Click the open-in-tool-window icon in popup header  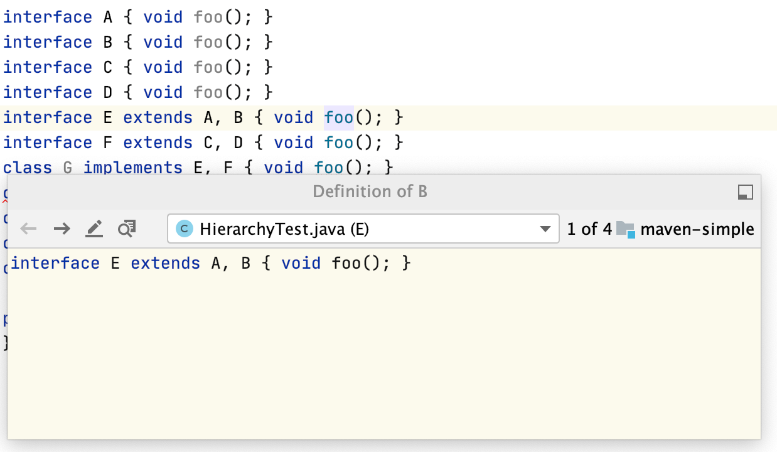(745, 192)
